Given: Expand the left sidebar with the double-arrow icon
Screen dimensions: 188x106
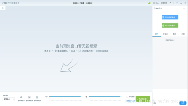Looking at the screenshot, I should tap(3, 8).
